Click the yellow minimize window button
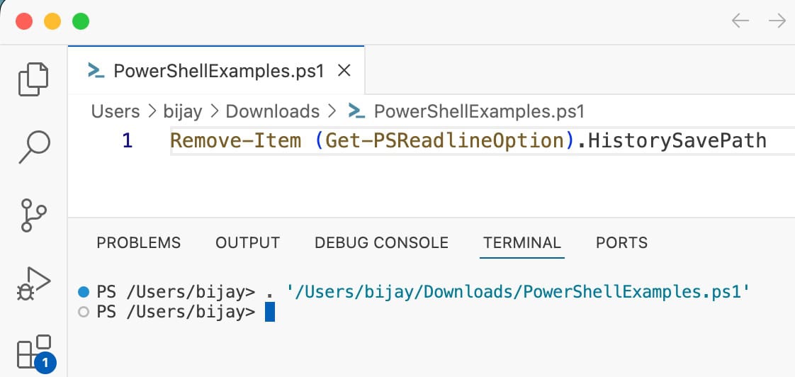795x377 pixels. coord(52,21)
